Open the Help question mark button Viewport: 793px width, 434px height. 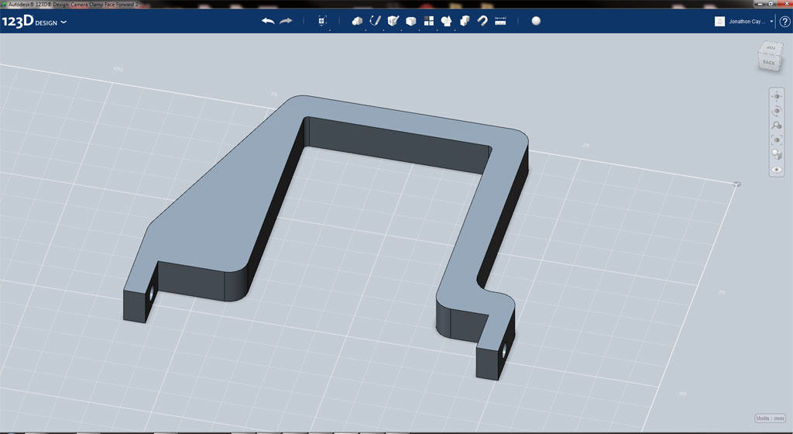785,22
